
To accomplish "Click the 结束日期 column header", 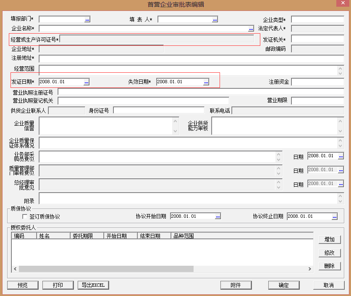I will click(154, 236).
